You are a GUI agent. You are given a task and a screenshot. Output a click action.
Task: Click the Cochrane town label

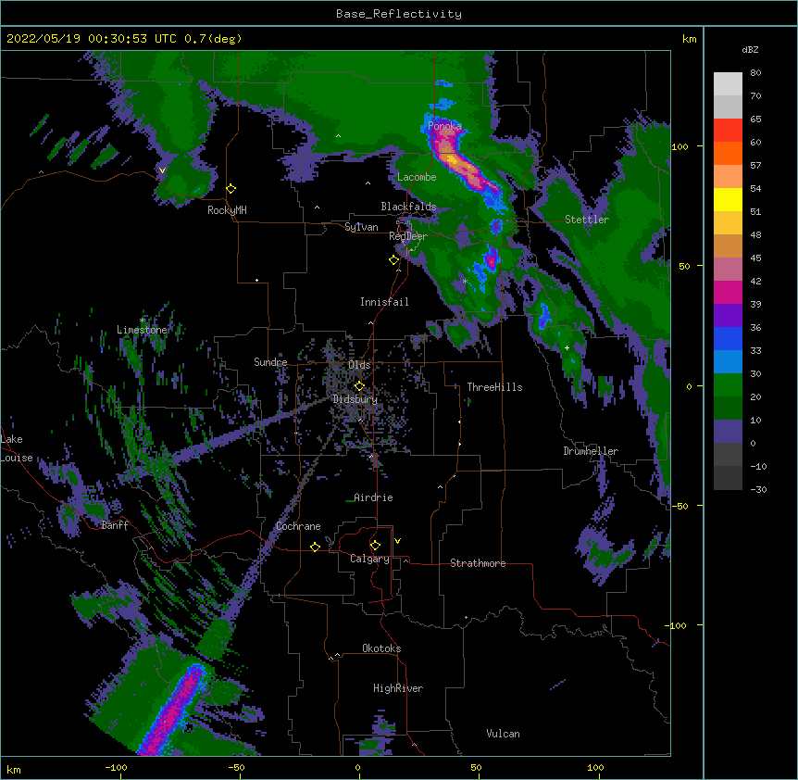(298, 526)
